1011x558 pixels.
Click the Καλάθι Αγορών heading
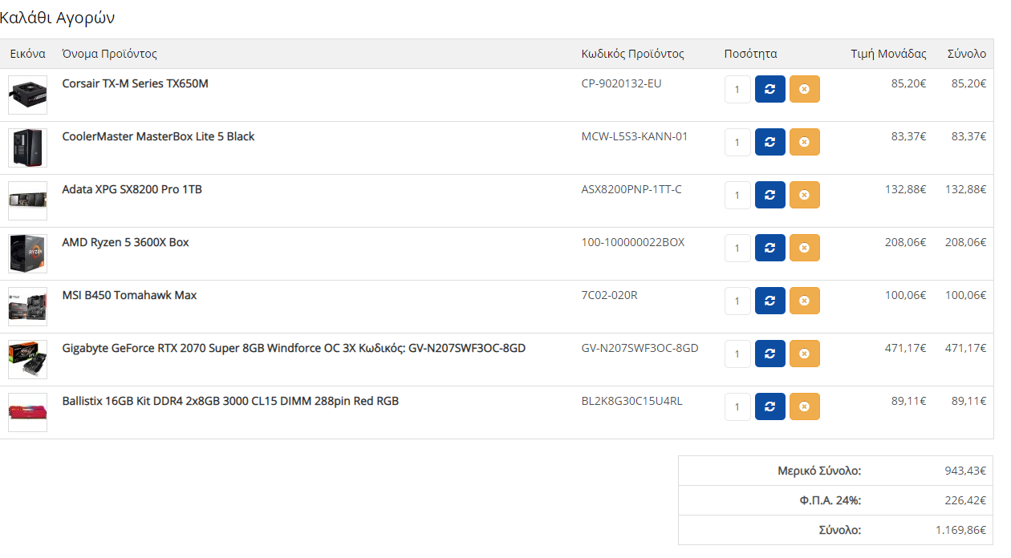[57, 18]
